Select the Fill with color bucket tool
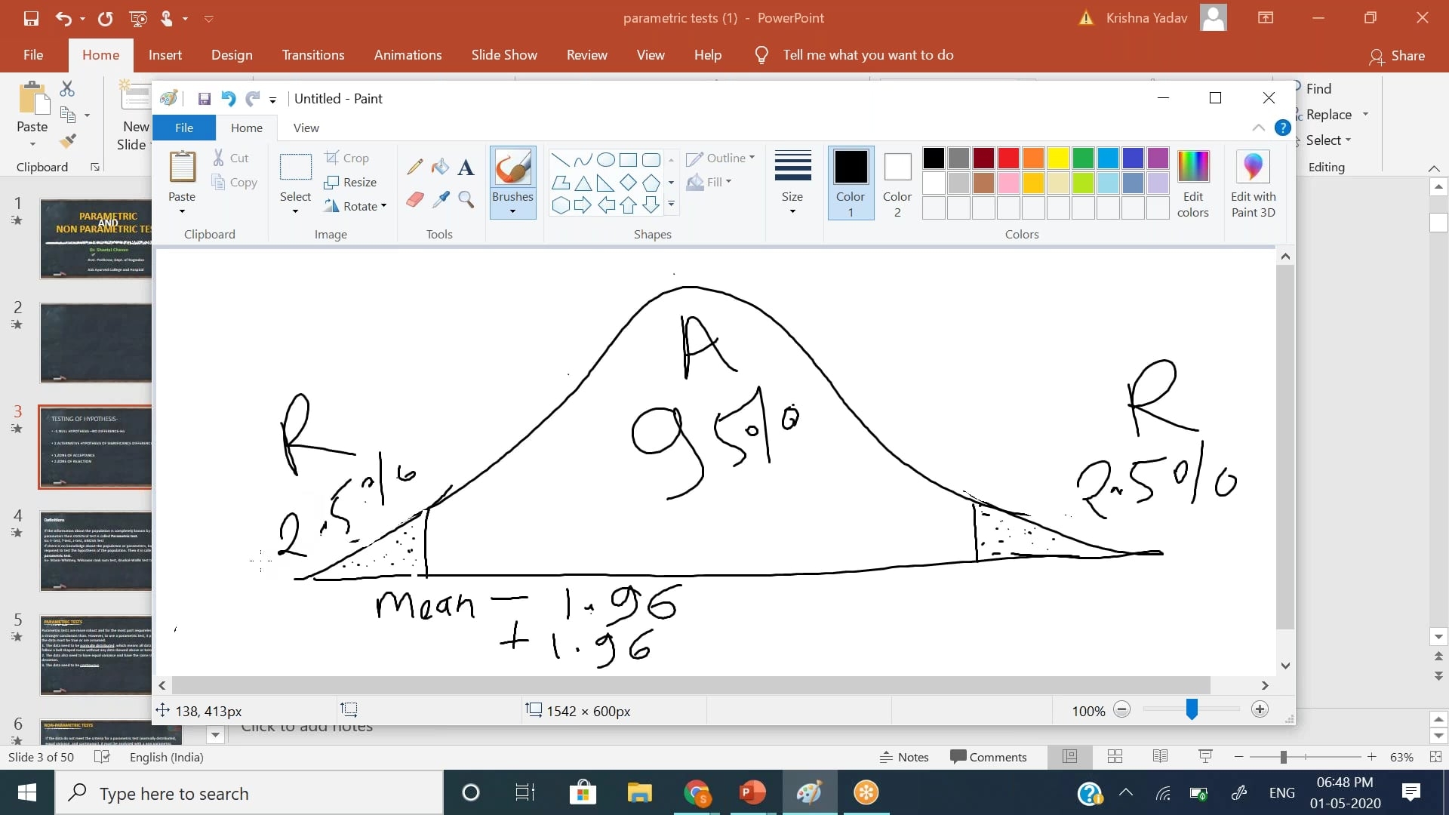Image resolution: width=1449 pixels, height=815 pixels. click(x=440, y=167)
